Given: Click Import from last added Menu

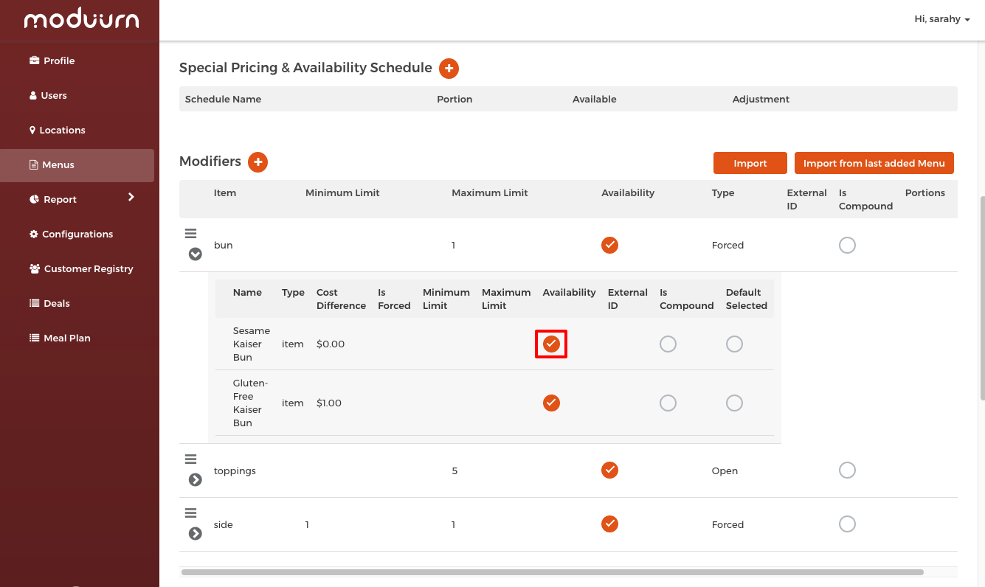Looking at the screenshot, I should pos(874,163).
